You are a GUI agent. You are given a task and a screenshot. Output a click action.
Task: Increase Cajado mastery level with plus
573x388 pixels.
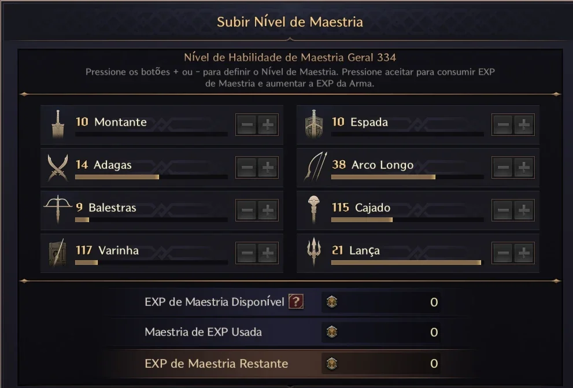point(524,210)
